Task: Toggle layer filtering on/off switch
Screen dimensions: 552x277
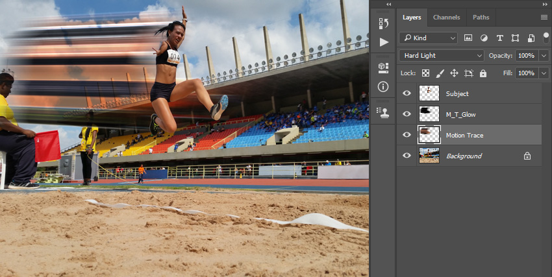Action: point(546,38)
